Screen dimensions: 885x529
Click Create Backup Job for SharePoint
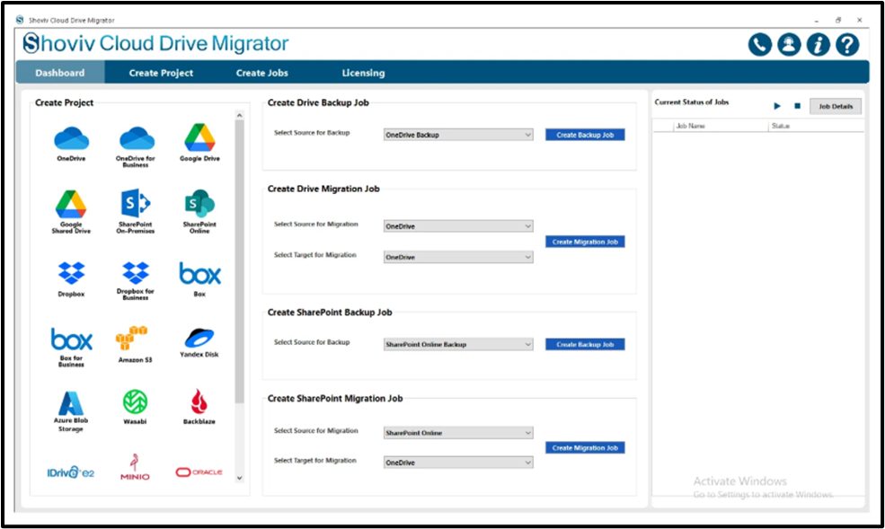[x=585, y=344]
